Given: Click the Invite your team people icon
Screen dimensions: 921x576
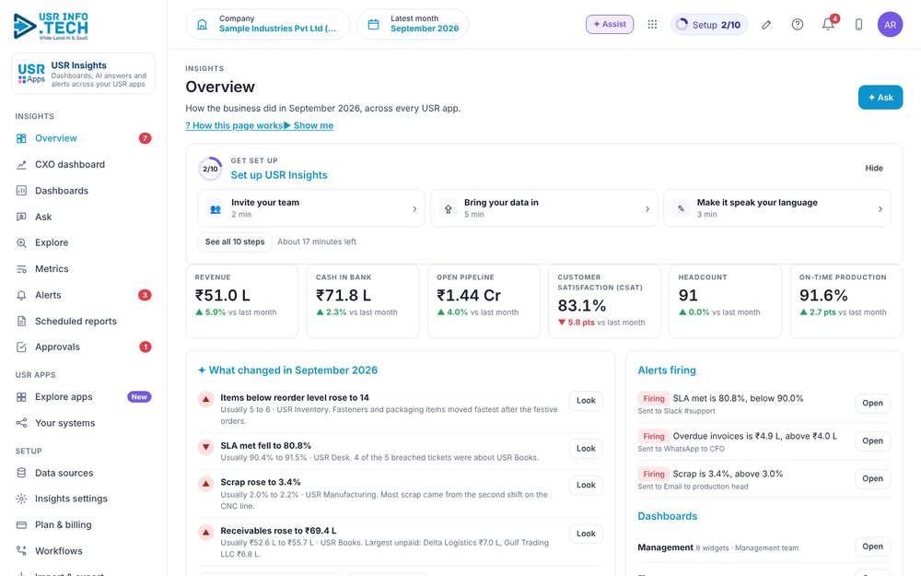Looking at the screenshot, I should (216, 208).
